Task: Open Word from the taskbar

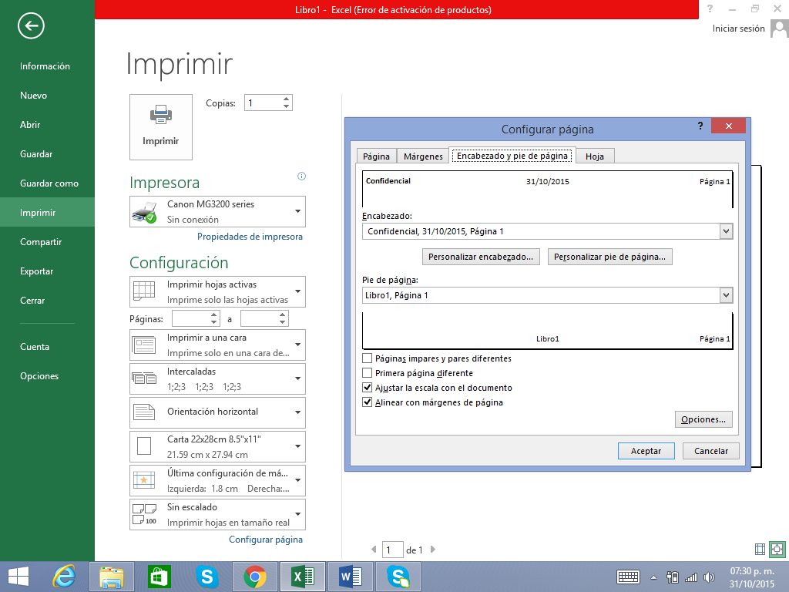Action: pos(350,576)
